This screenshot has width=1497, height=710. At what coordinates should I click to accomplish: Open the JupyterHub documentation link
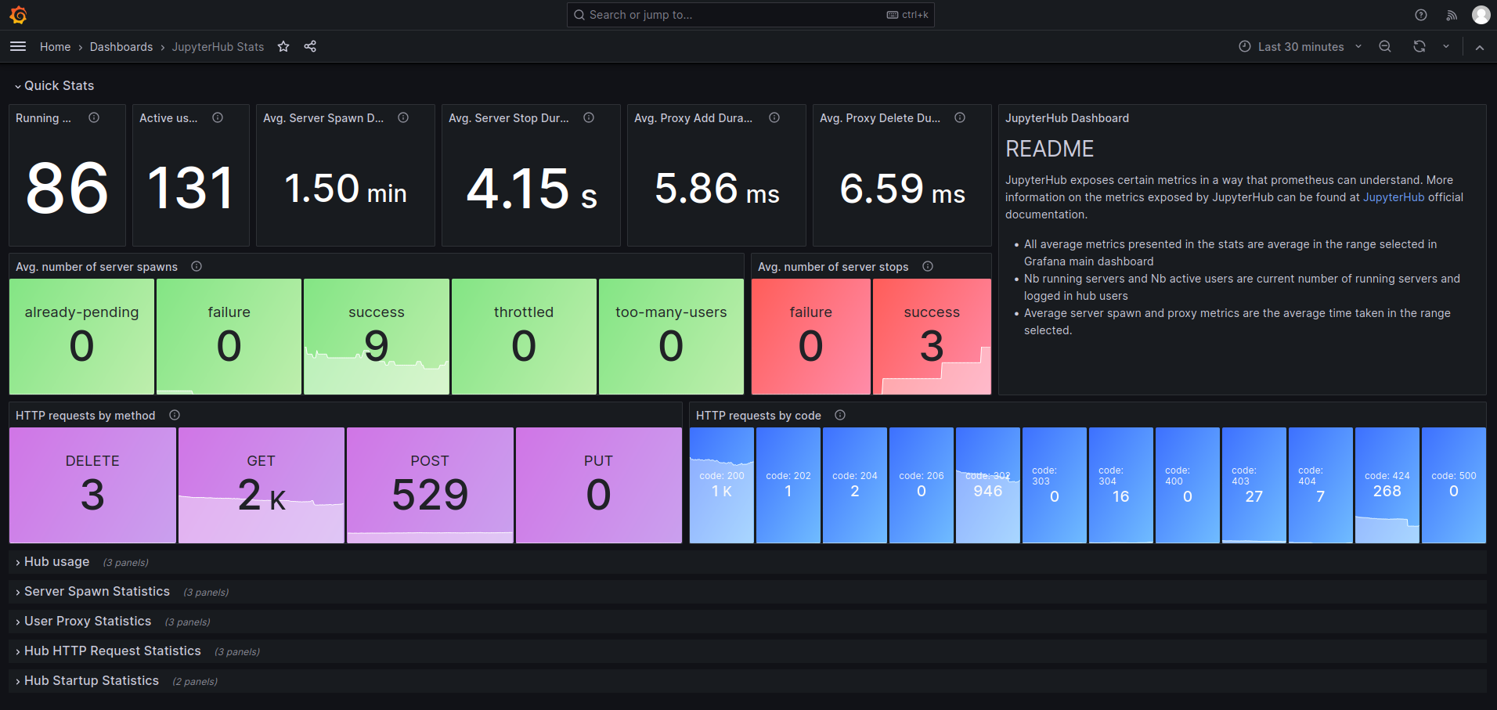click(1394, 197)
